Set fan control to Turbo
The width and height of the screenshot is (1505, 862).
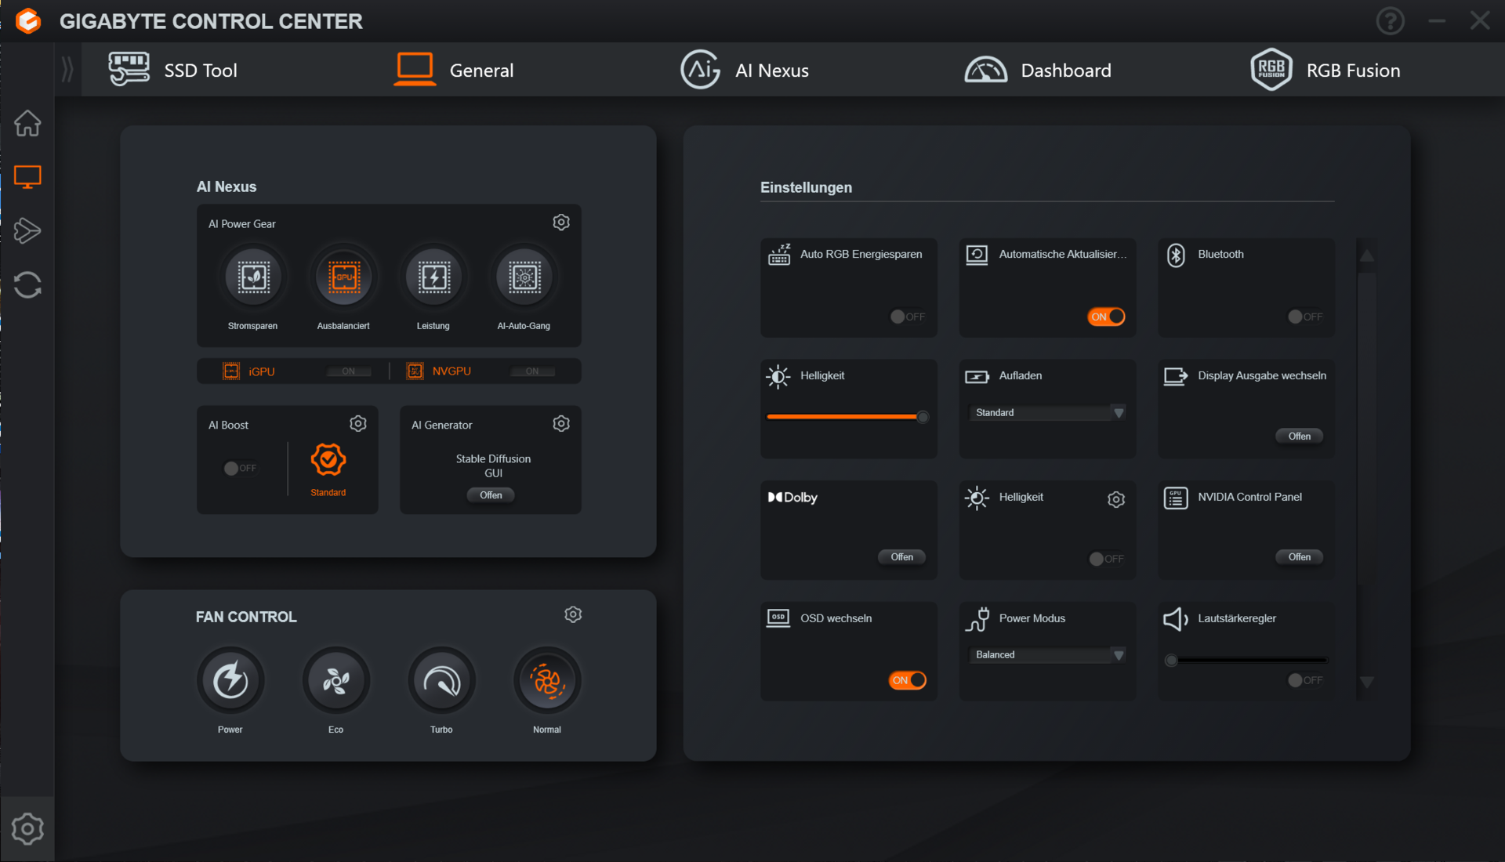pos(441,681)
